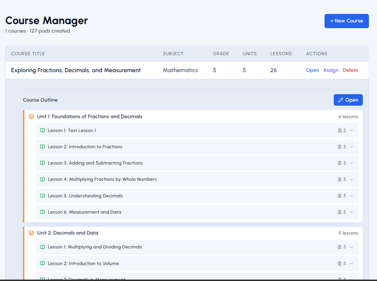Open Lesson 1: Test Lesson 1

click(x=197, y=130)
